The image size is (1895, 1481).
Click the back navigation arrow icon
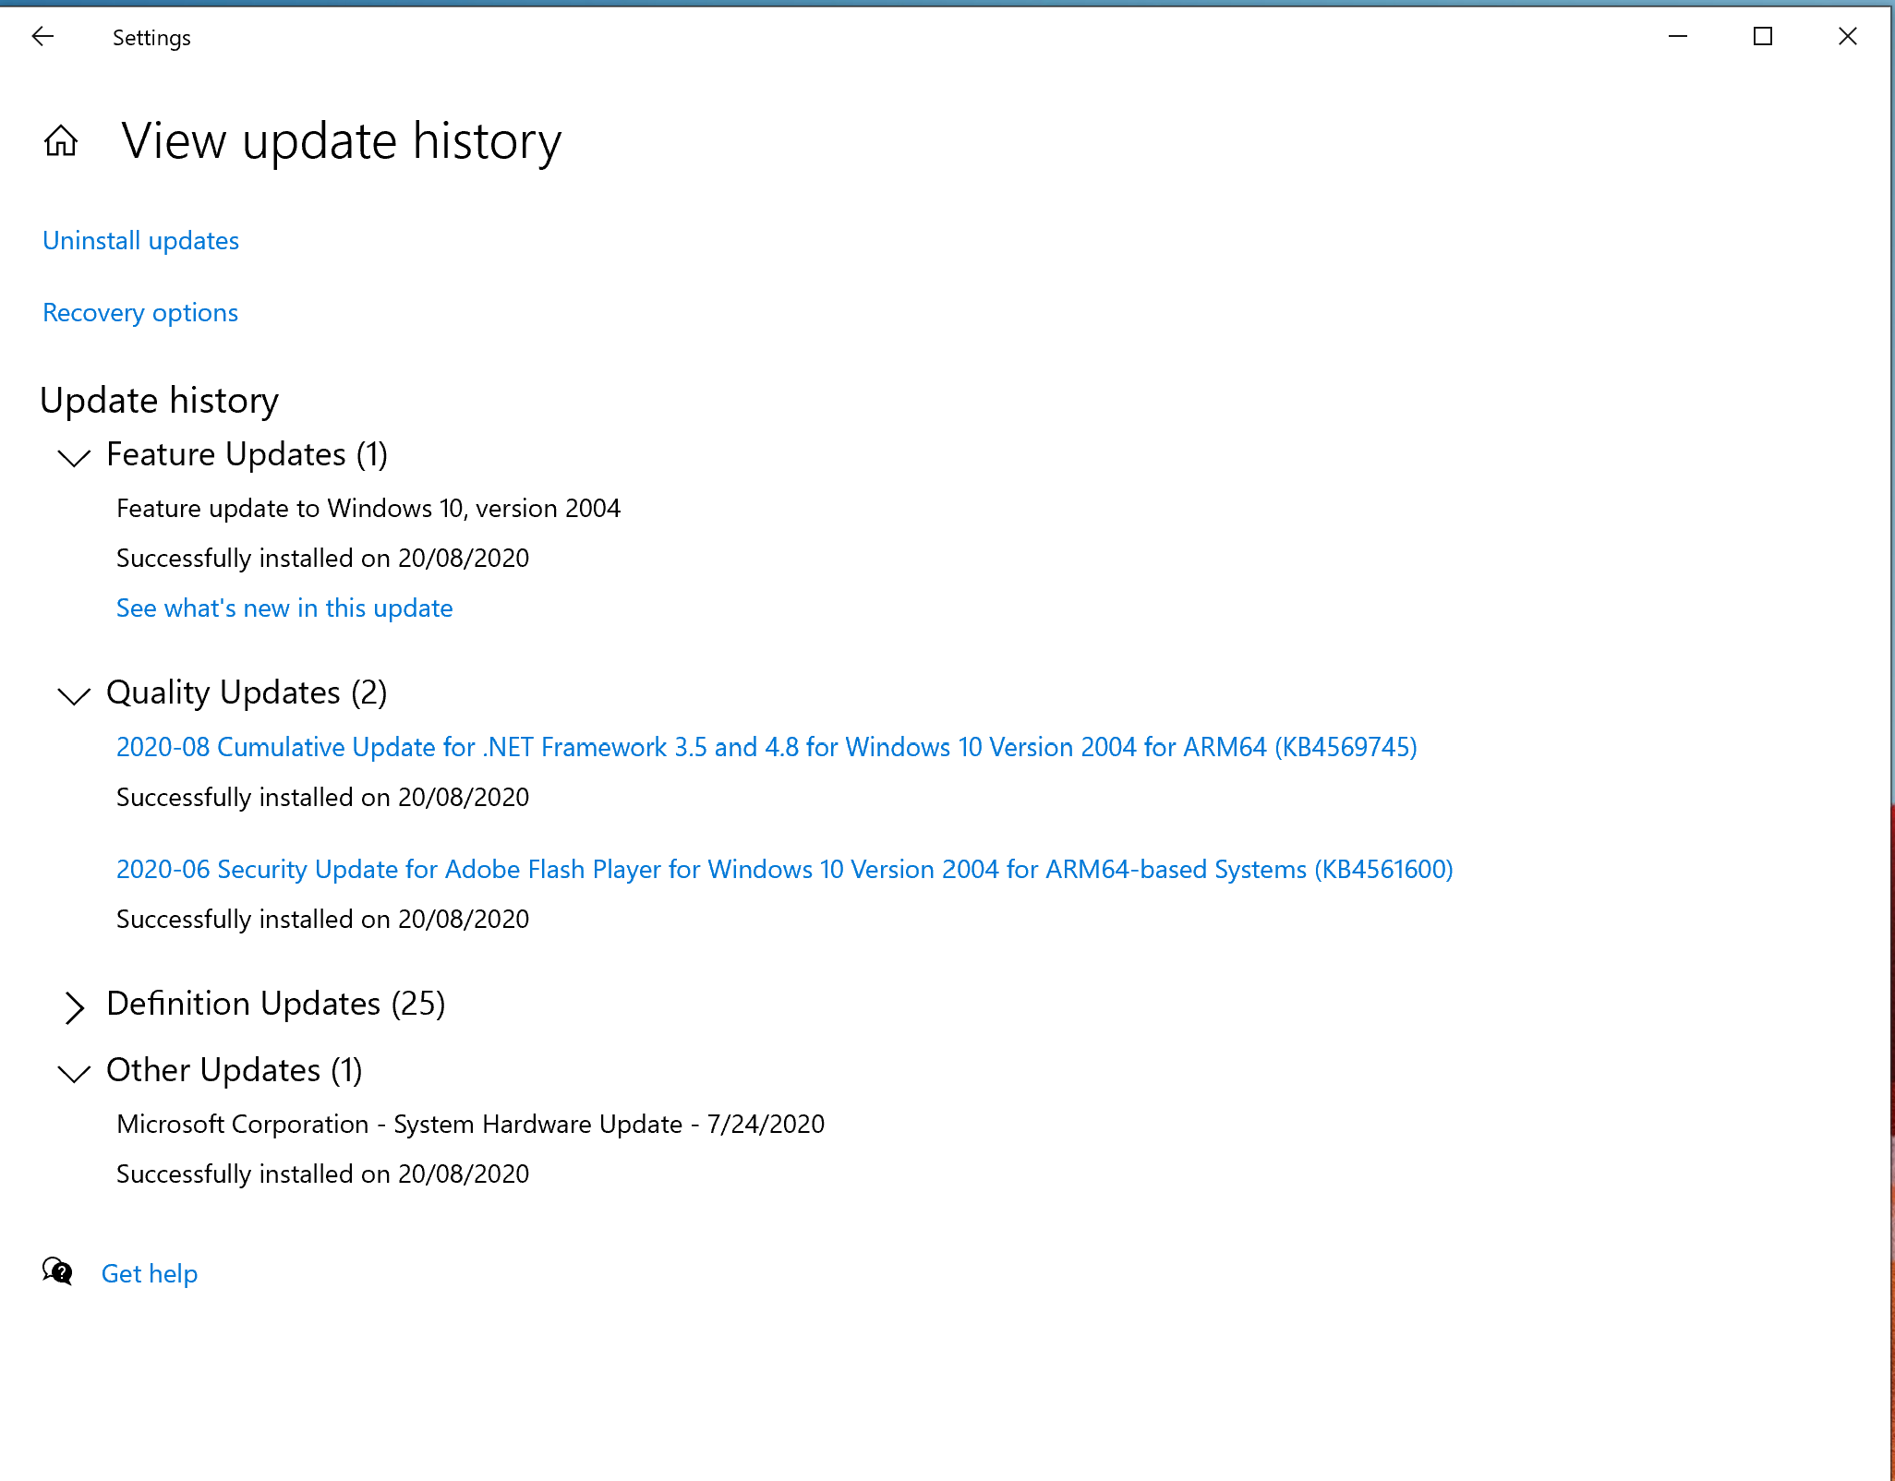click(42, 37)
